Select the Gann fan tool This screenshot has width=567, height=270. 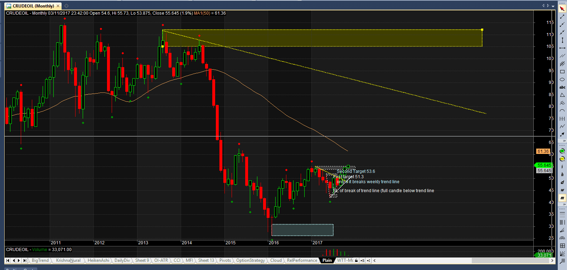(562, 254)
